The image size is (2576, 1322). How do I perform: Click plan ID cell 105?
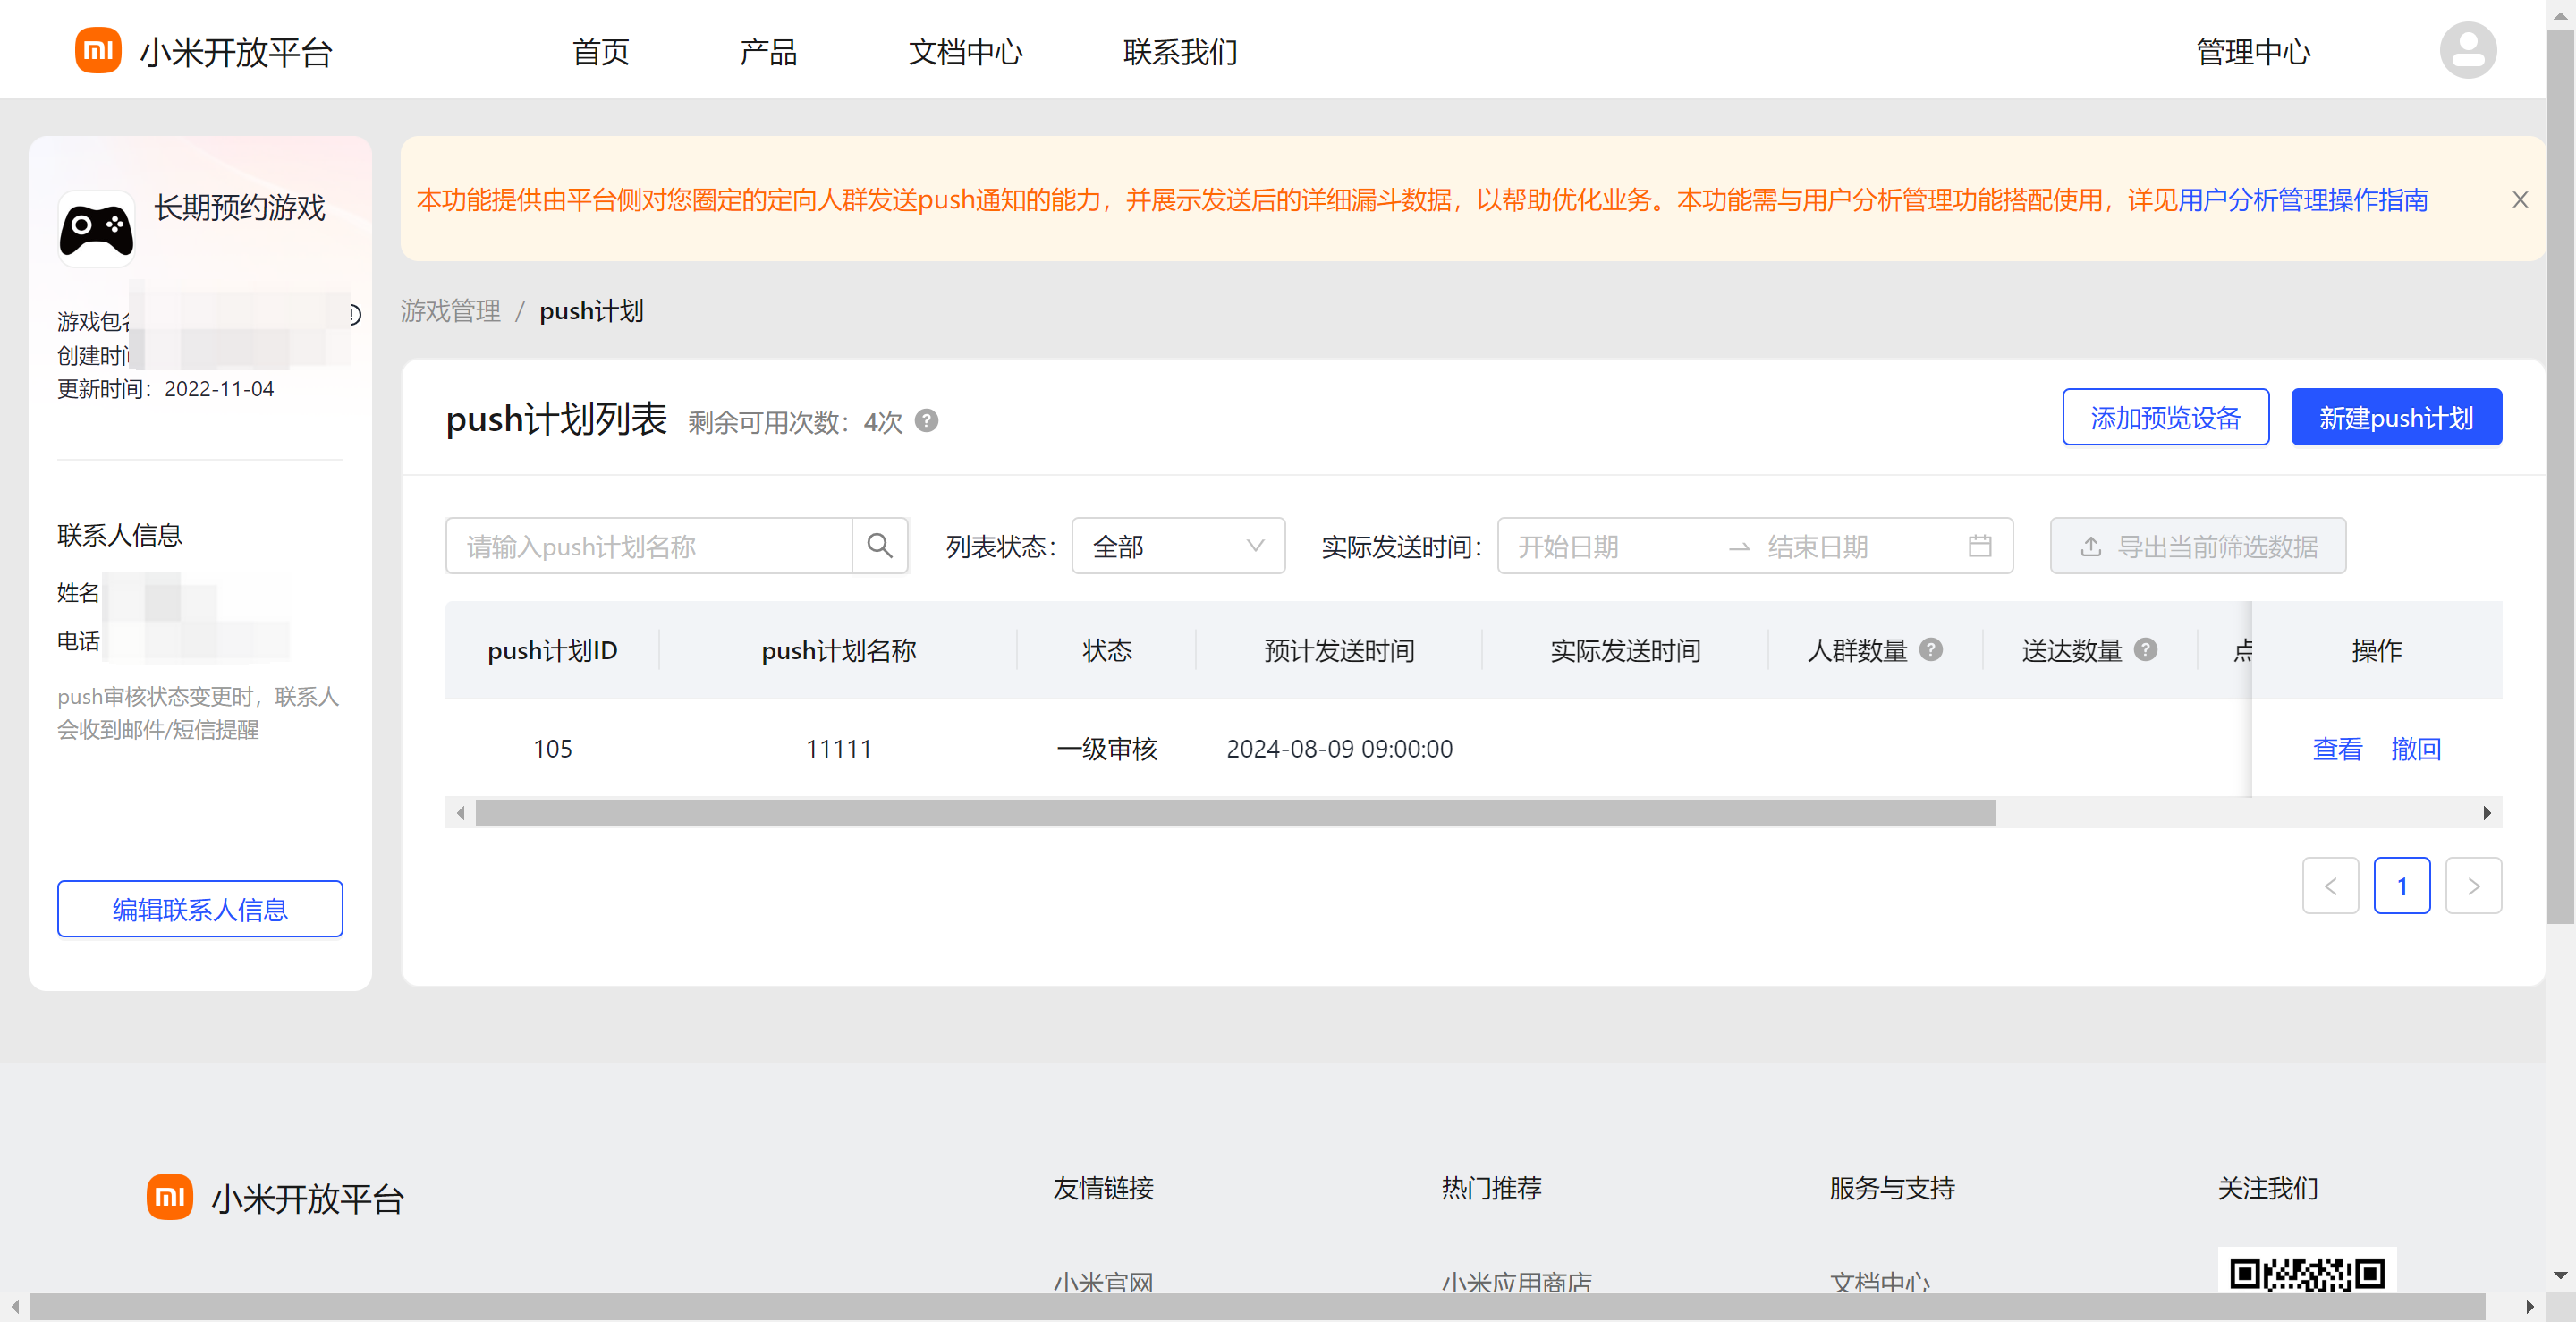click(x=552, y=749)
